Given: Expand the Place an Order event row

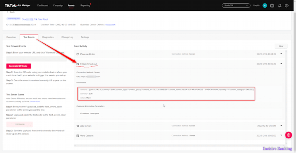Looking at the screenshot, I should [281, 54].
